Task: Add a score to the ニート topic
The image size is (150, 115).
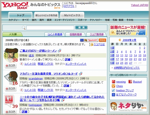Action: (x=11, y=112)
